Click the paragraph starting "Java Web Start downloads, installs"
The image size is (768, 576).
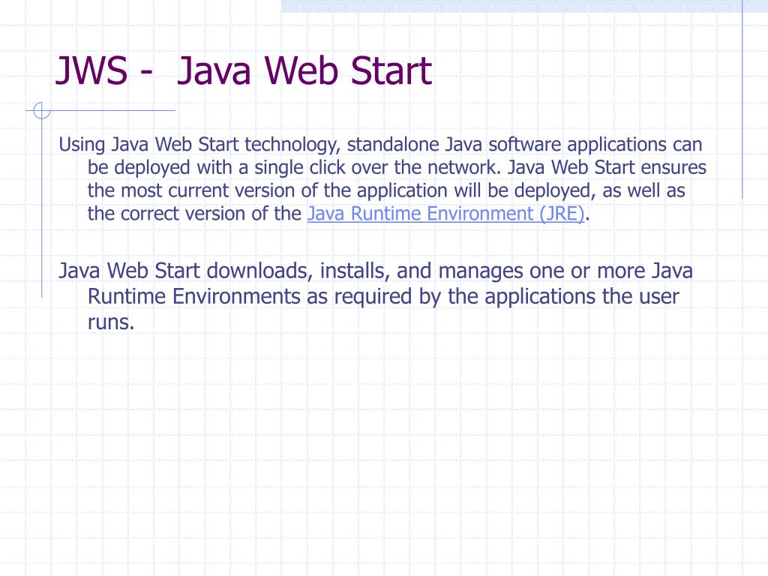point(376,296)
